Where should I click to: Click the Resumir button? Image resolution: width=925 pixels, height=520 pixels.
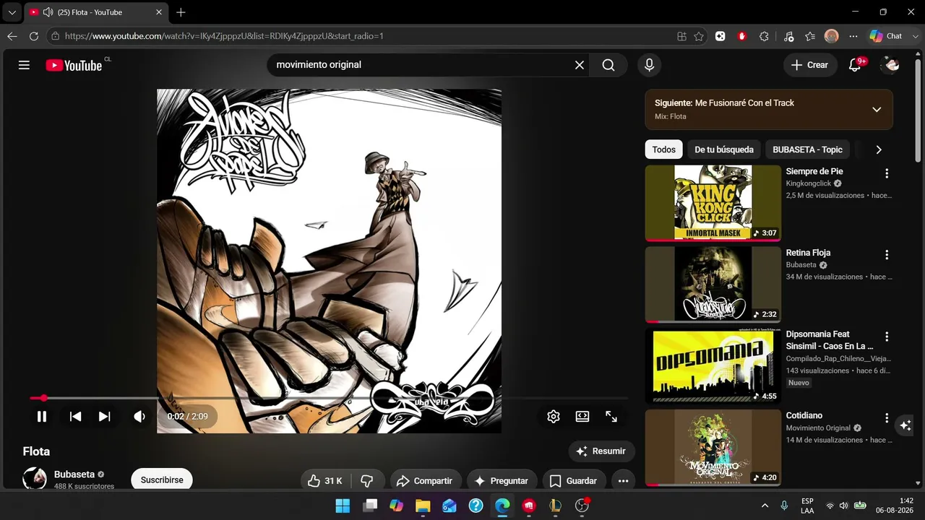point(601,451)
